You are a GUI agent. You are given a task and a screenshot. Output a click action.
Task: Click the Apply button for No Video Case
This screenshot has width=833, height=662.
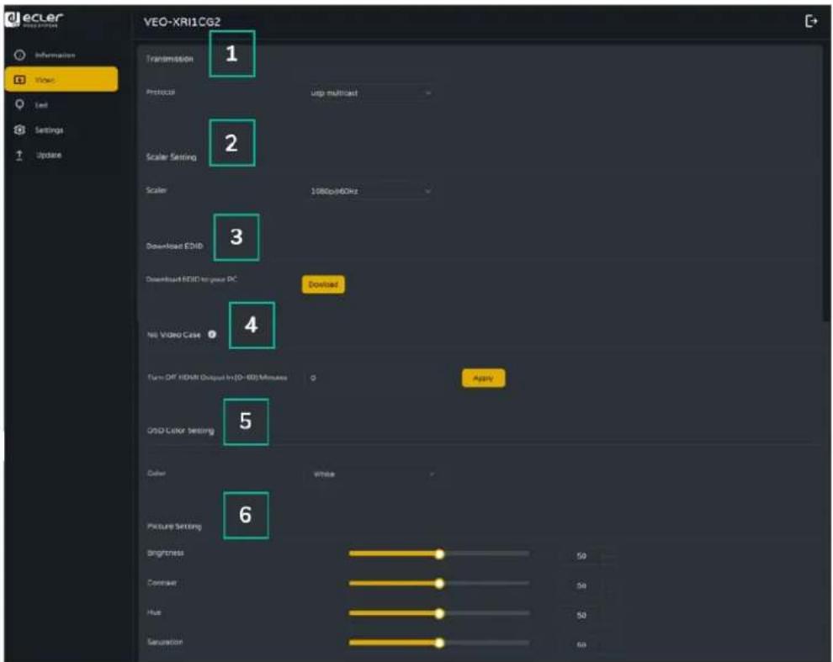[x=484, y=379]
